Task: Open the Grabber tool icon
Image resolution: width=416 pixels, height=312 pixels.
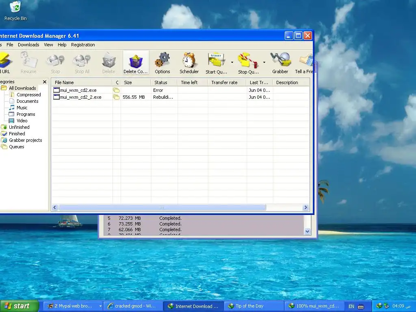Action: click(x=280, y=63)
